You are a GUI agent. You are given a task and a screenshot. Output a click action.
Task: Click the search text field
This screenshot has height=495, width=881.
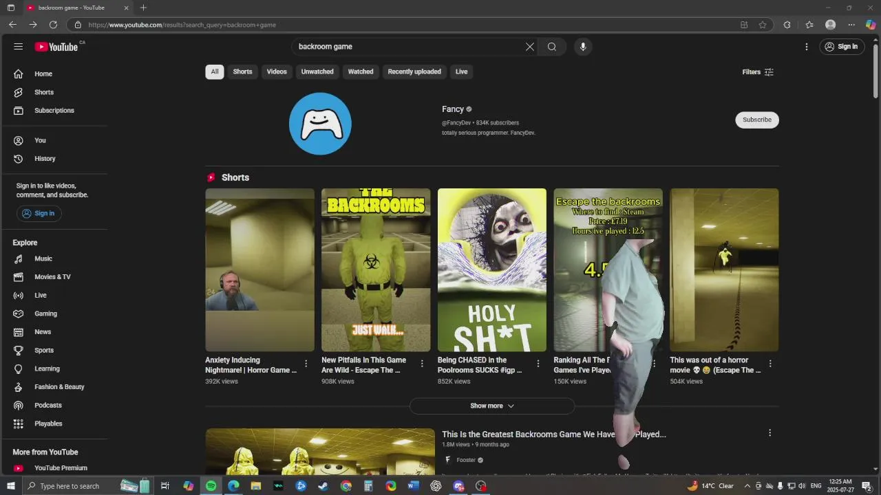click(x=410, y=47)
